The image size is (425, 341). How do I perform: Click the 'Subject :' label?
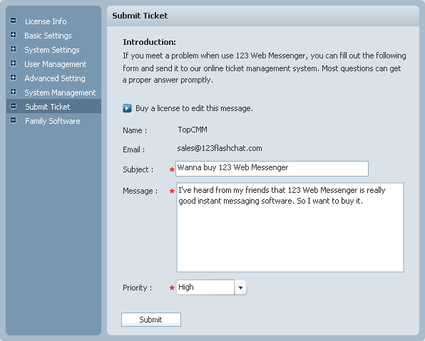click(x=138, y=169)
